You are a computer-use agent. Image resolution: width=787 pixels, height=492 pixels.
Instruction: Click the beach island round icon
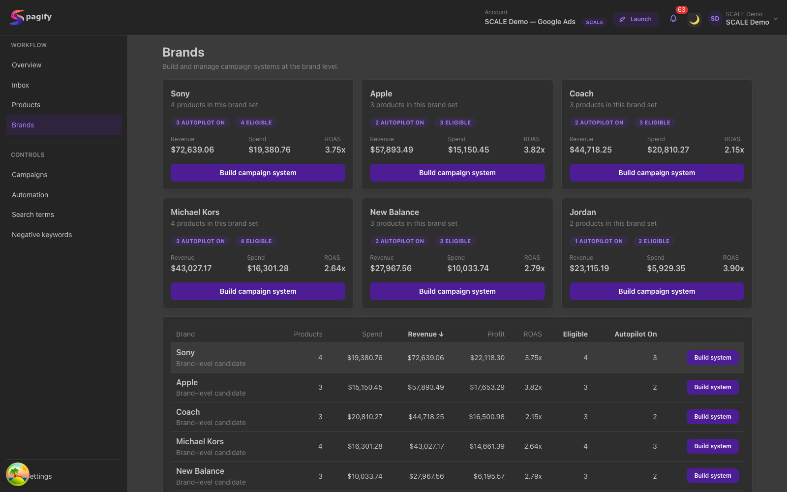[x=18, y=474]
